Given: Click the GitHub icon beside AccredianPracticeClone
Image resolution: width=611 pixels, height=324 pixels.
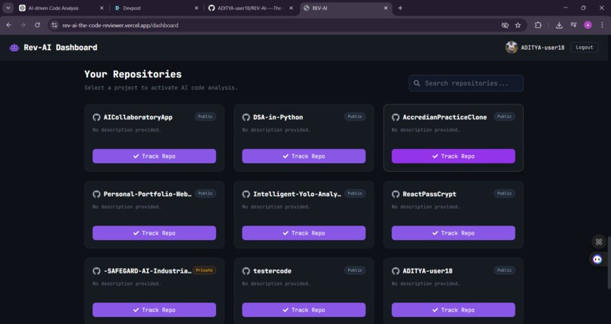Looking at the screenshot, I should pyautogui.click(x=396, y=117).
